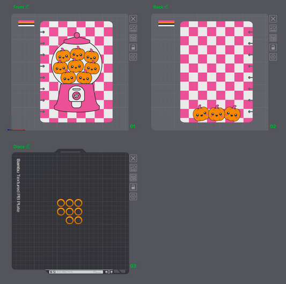Open plate settings for Back plate 02
Viewport: 286px width, 284px height.
pyautogui.click(x=273, y=57)
